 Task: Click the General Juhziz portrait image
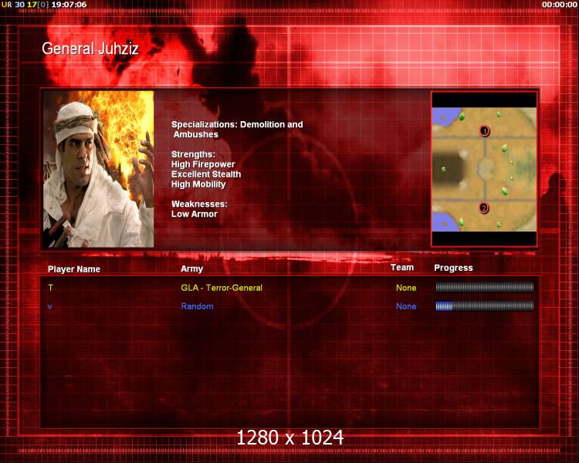click(99, 169)
